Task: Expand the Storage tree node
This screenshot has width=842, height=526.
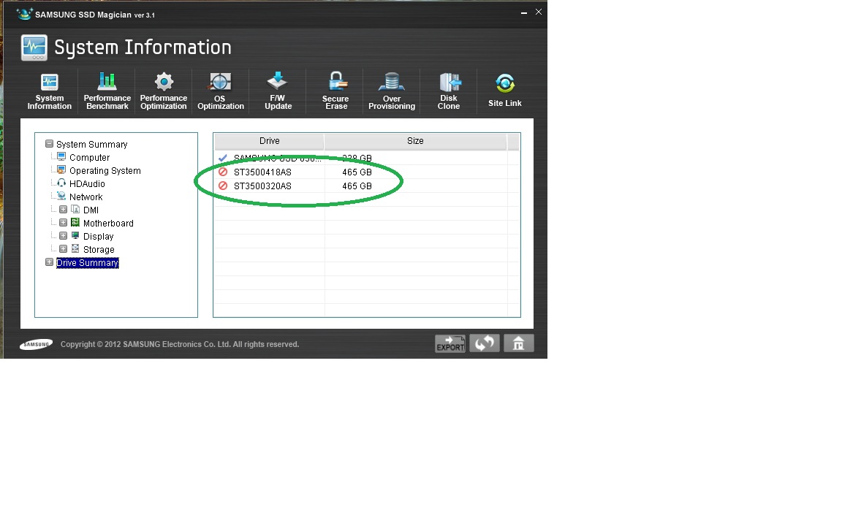Action: [x=63, y=249]
